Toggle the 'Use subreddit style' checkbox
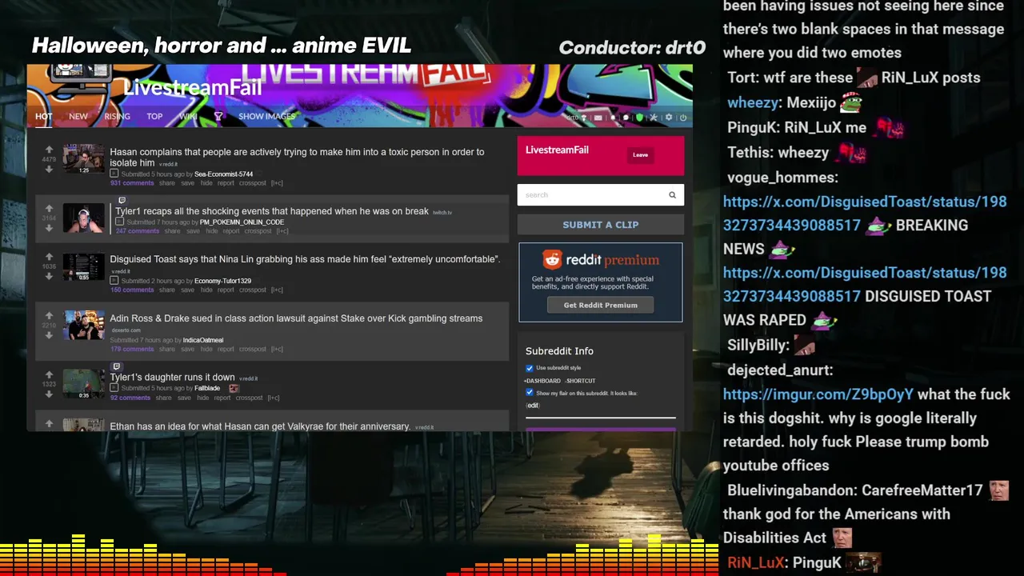 point(529,368)
